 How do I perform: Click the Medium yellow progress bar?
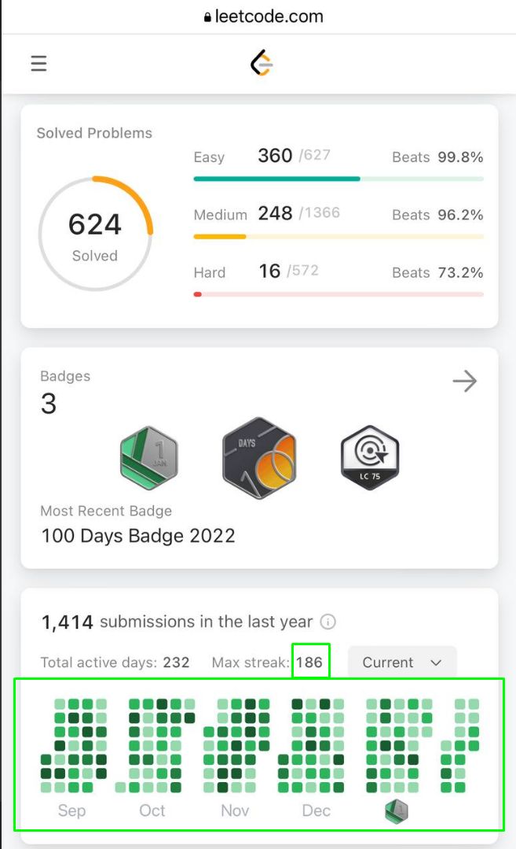[339, 237]
